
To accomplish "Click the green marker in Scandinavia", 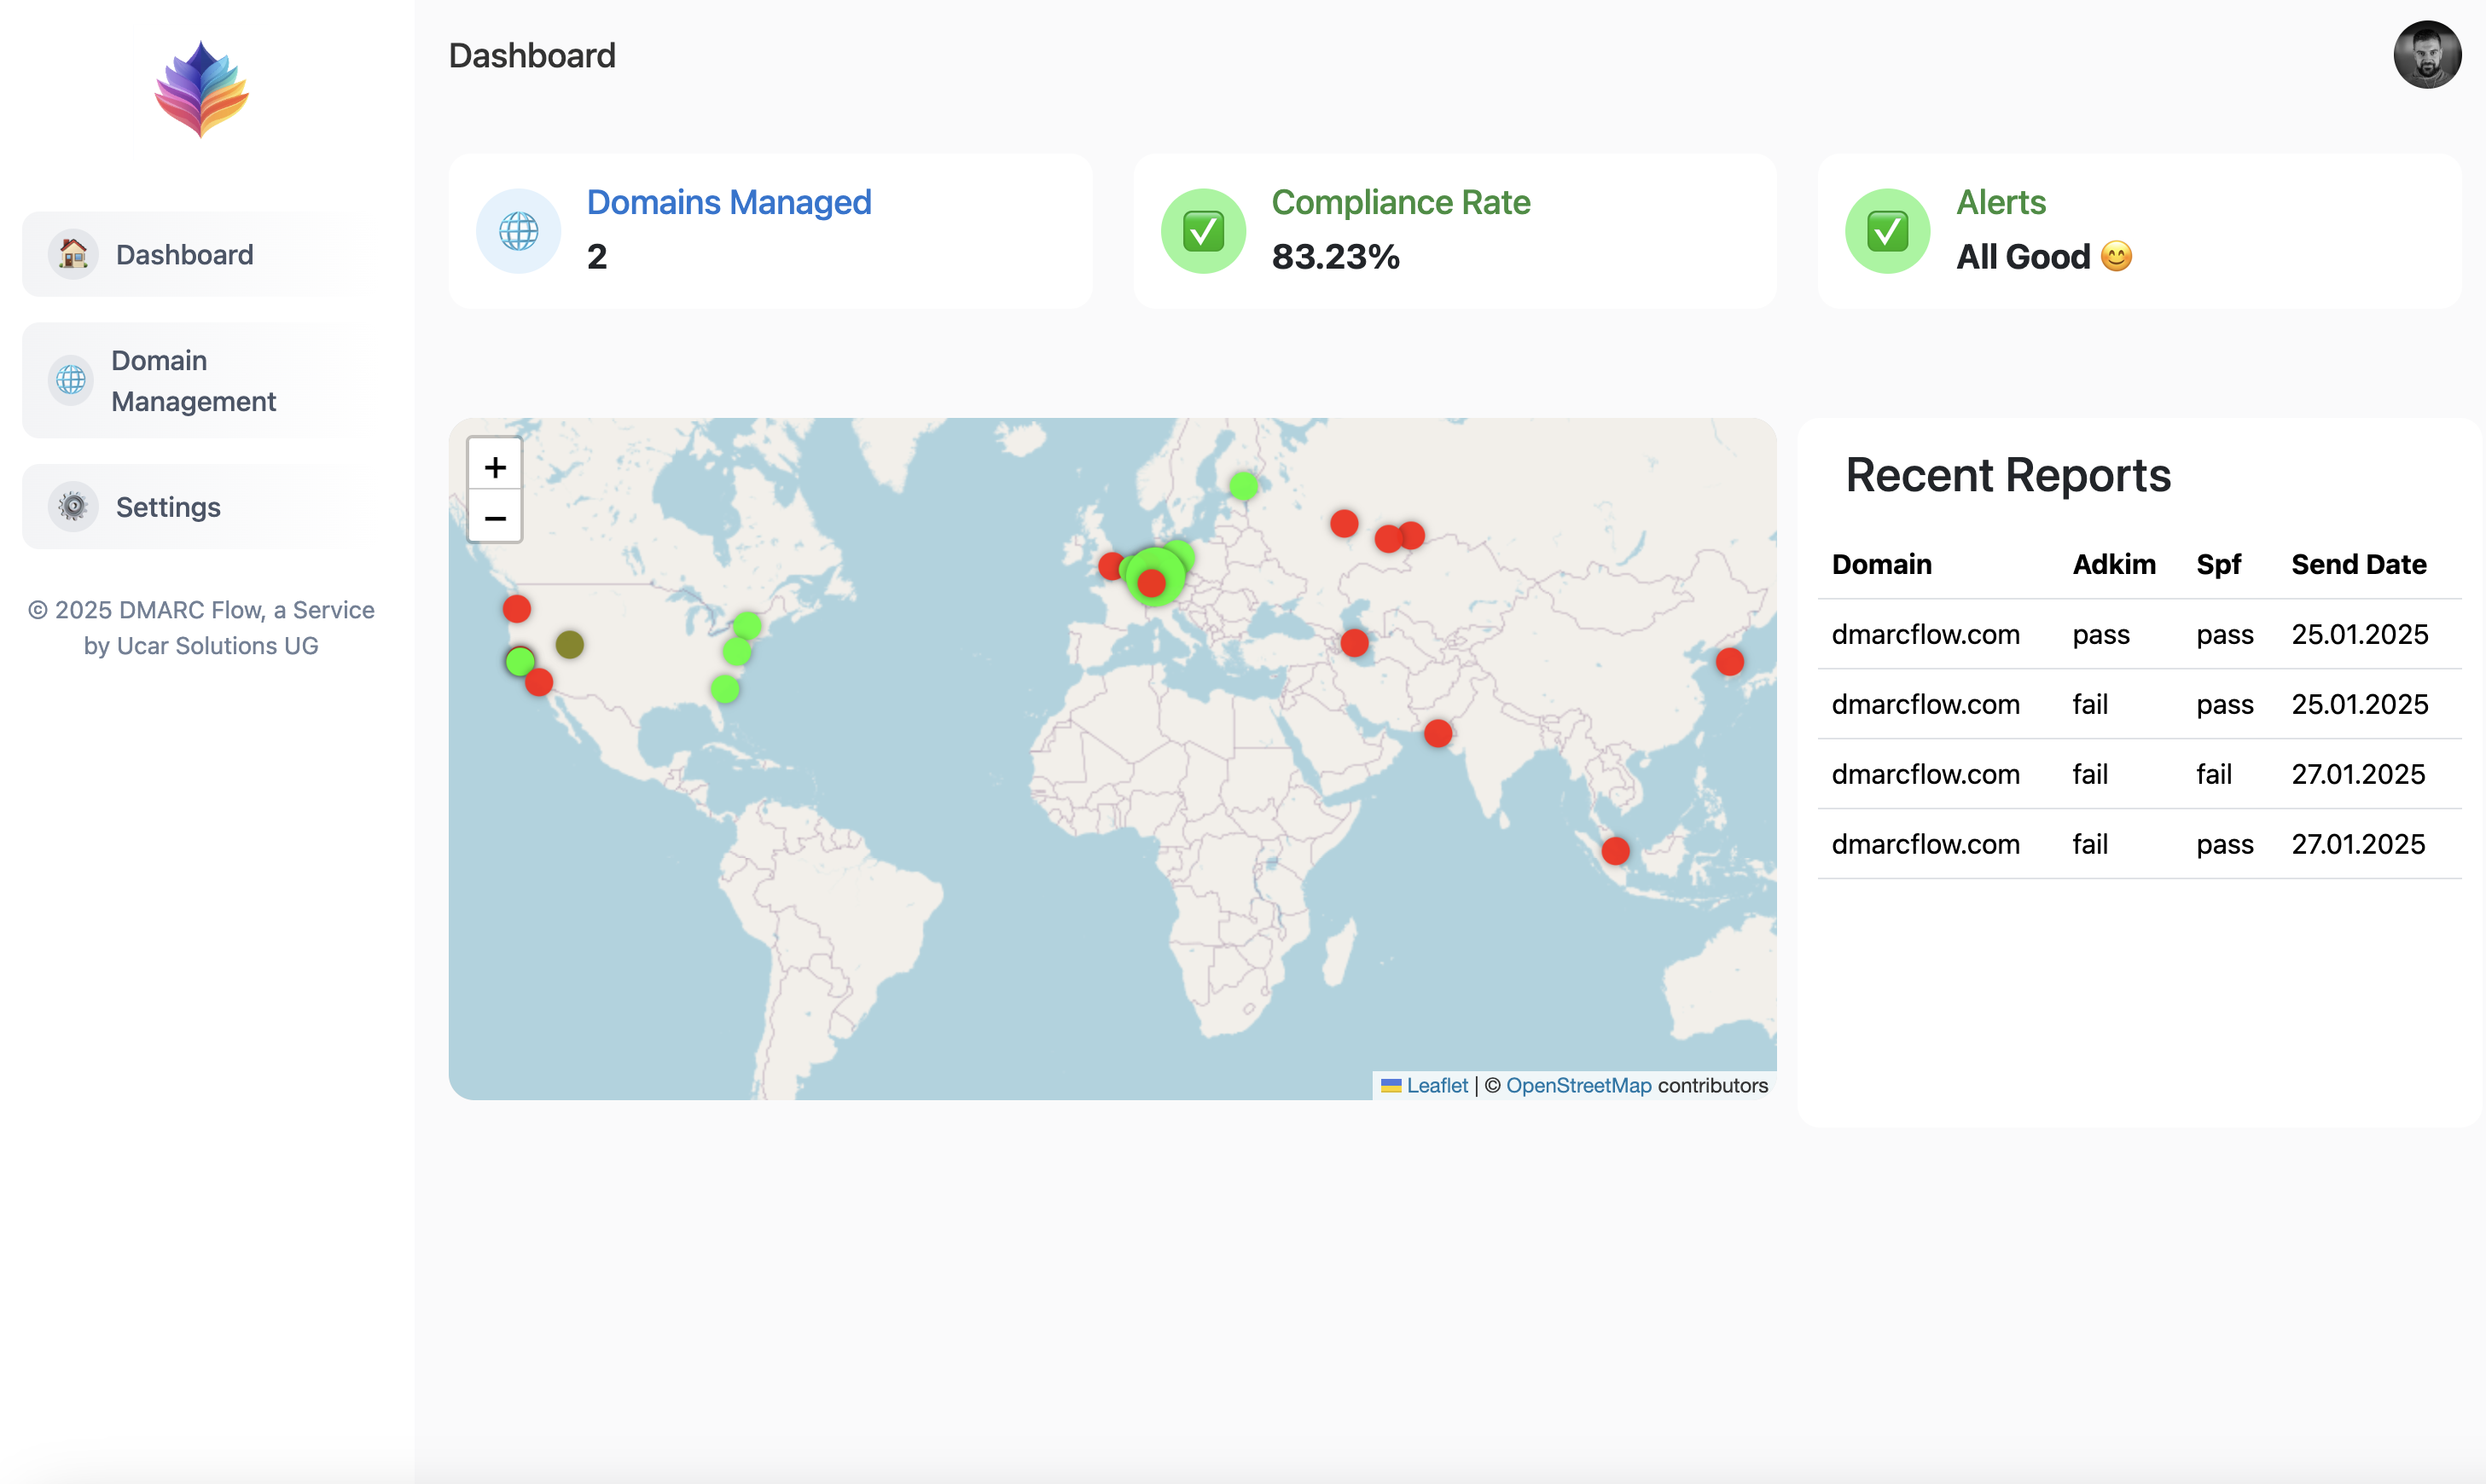I will (x=1242, y=487).
